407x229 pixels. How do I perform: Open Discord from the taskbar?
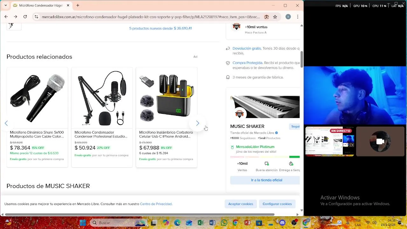(x=282, y=223)
